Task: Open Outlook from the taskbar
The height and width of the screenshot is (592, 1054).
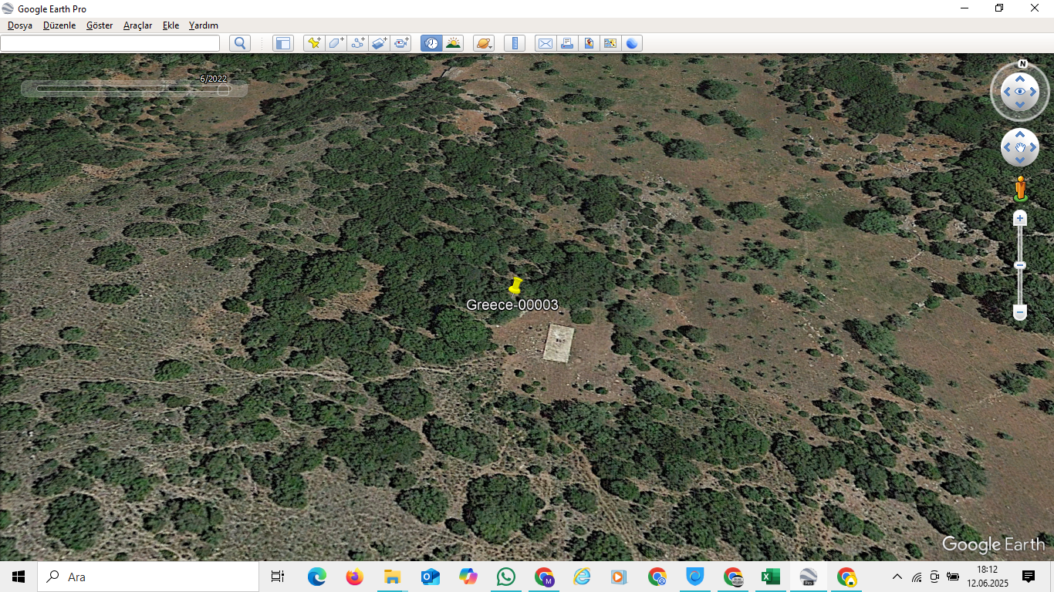Action: point(430,577)
